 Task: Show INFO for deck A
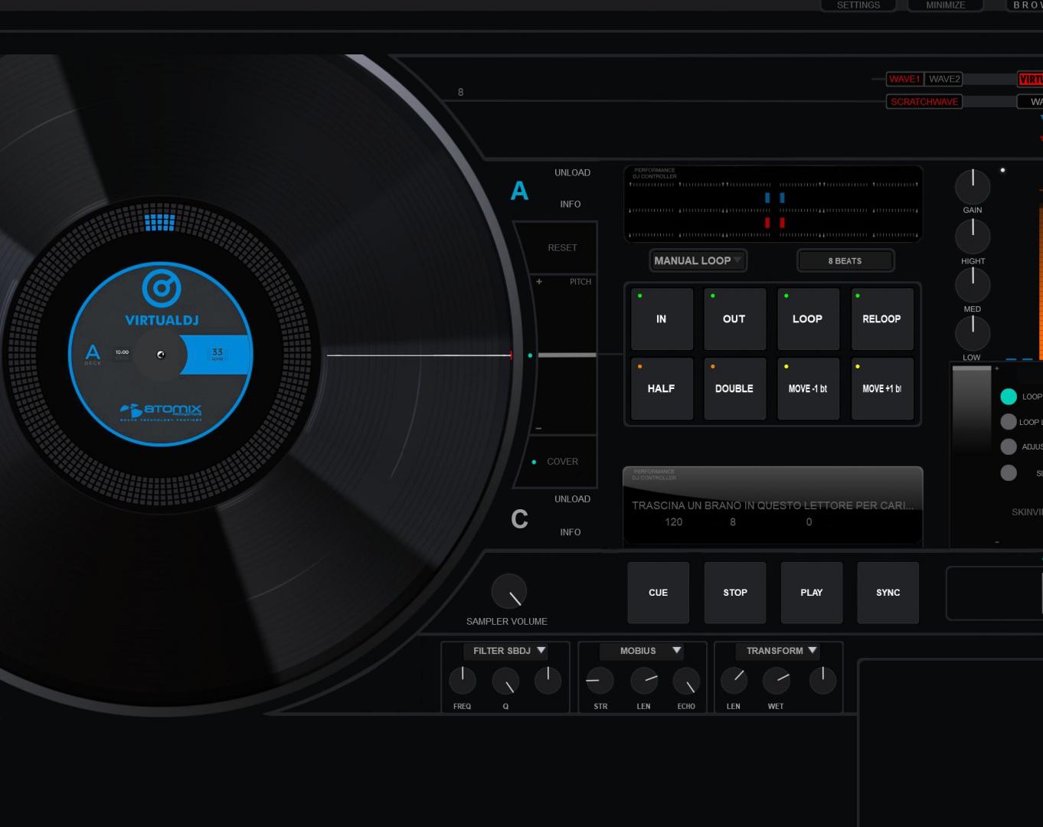tap(570, 204)
